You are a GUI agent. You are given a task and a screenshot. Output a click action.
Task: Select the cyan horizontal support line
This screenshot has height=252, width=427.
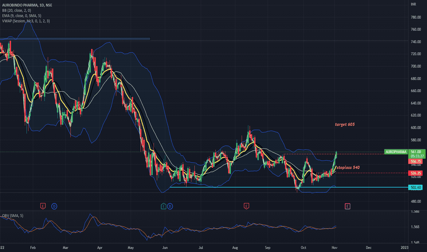(x=289, y=187)
